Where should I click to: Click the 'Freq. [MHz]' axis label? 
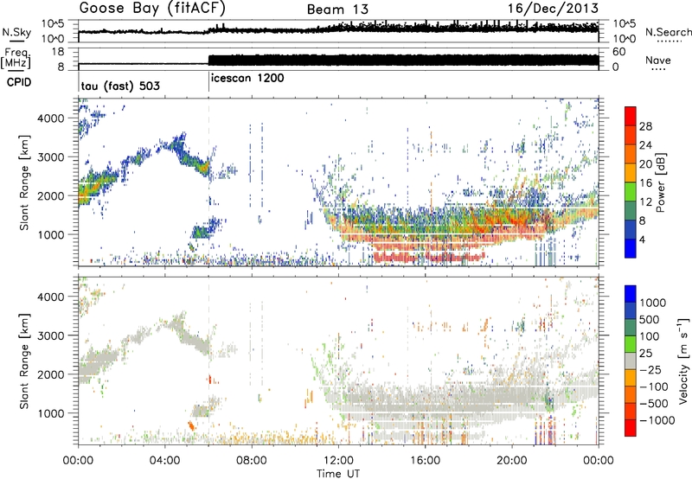tap(16, 59)
